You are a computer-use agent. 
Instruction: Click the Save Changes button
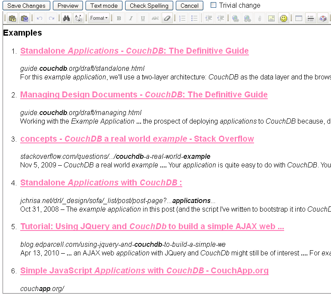coord(27,6)
